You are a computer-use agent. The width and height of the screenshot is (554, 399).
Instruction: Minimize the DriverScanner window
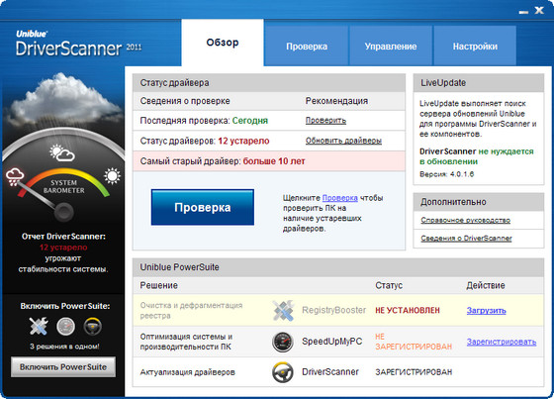click(x=523, y=11)
